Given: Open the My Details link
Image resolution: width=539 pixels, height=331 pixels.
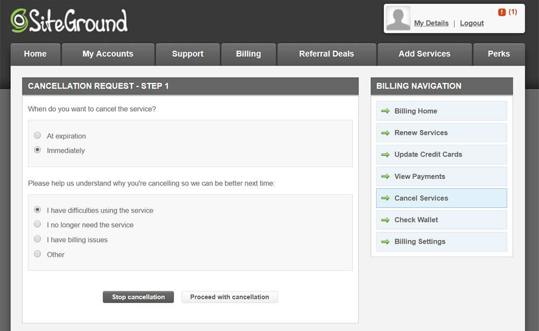Looking at the screenshot, I should point(431,23).
